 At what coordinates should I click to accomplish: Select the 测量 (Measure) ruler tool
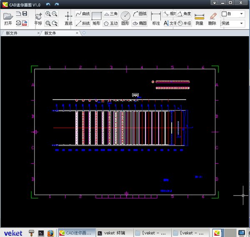(x=200, y=19)
